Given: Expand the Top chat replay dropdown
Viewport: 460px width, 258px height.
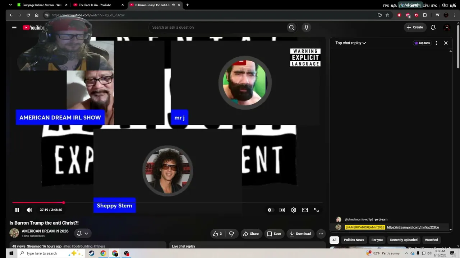Looking at the screenshot, I should point(351,43).
